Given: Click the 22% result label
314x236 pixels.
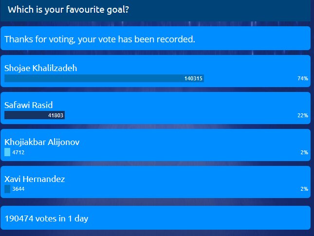Looking at the screenshot, I should click(x=303, y=115).
